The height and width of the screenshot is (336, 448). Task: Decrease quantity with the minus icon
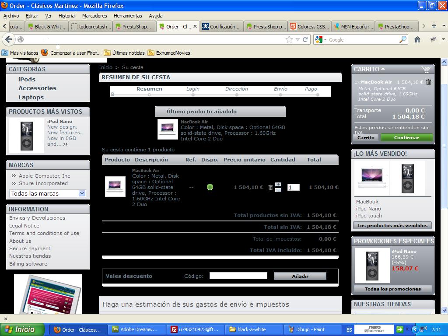pos(278,190)
